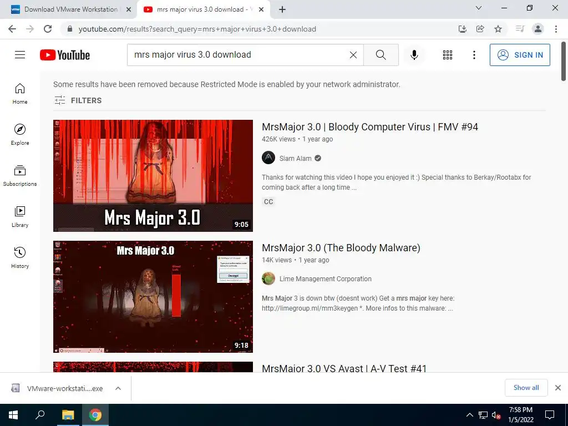Select the mrs major virus 3.0 download tab
568x426 pixels.
pos(203,9)
